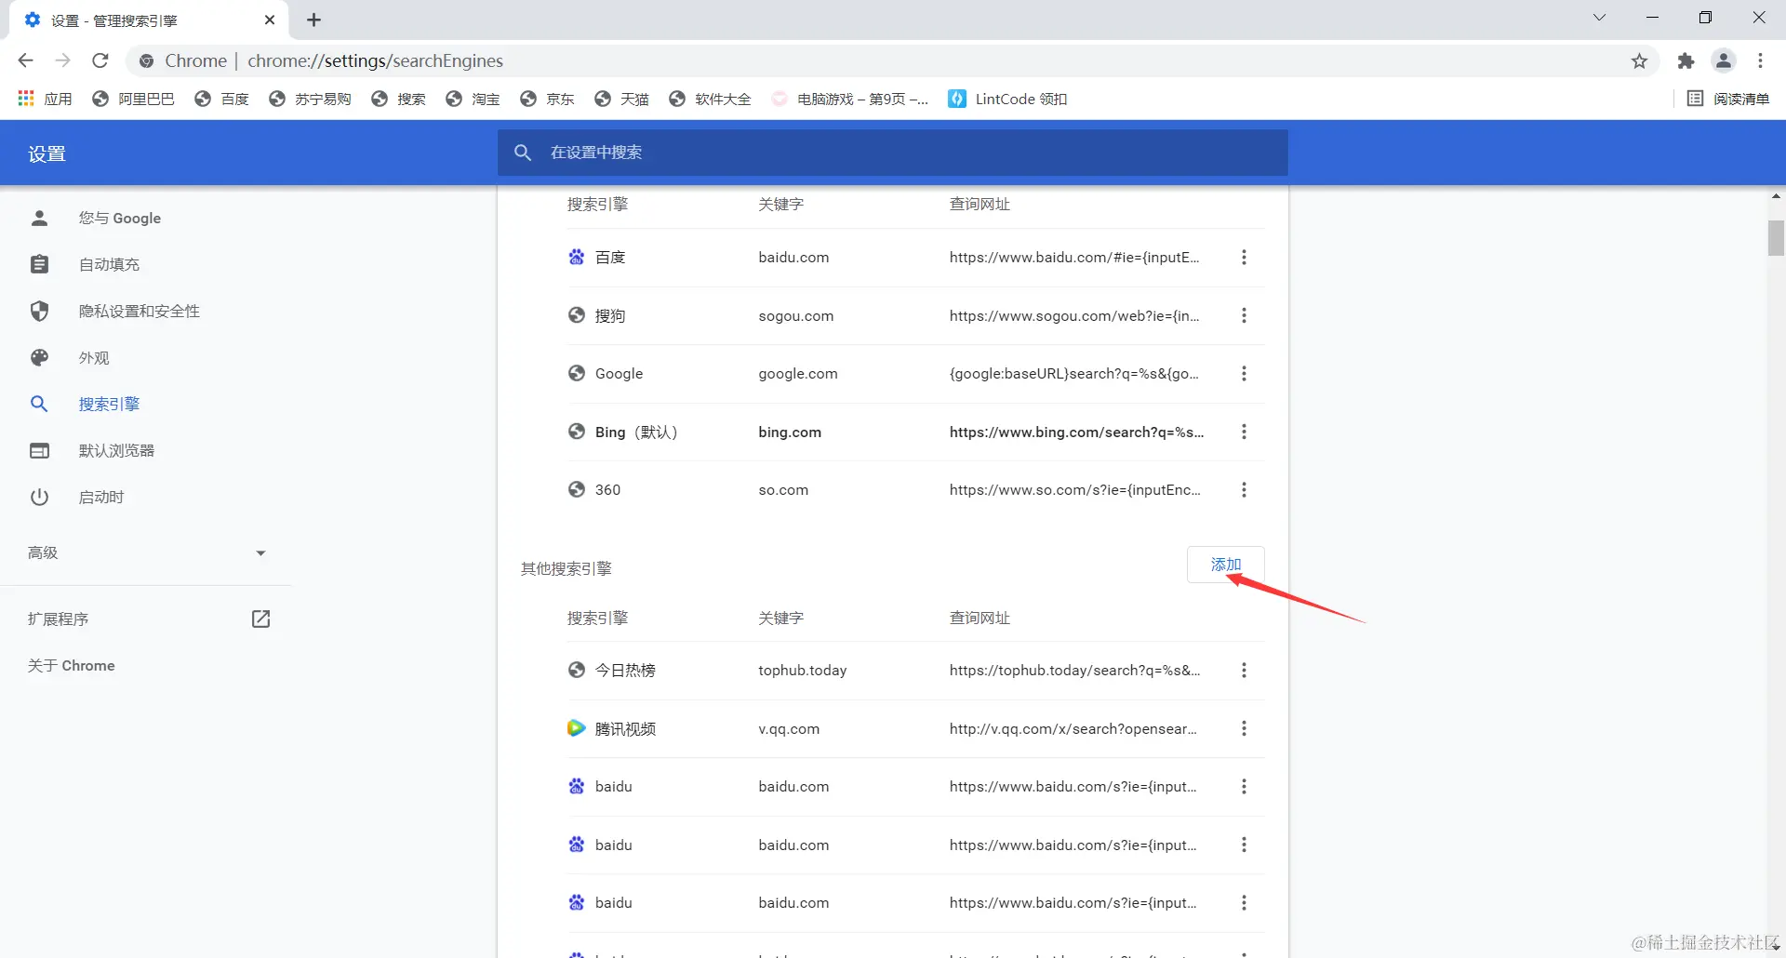The width and height of the screenshot is (1786, 958).
Task: Bookmark this page with the star icon
Action: 1639,61
